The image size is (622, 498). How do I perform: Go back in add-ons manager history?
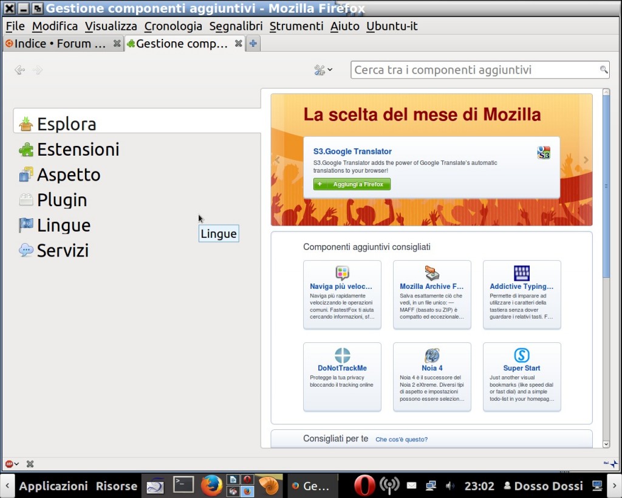[19, 71]
